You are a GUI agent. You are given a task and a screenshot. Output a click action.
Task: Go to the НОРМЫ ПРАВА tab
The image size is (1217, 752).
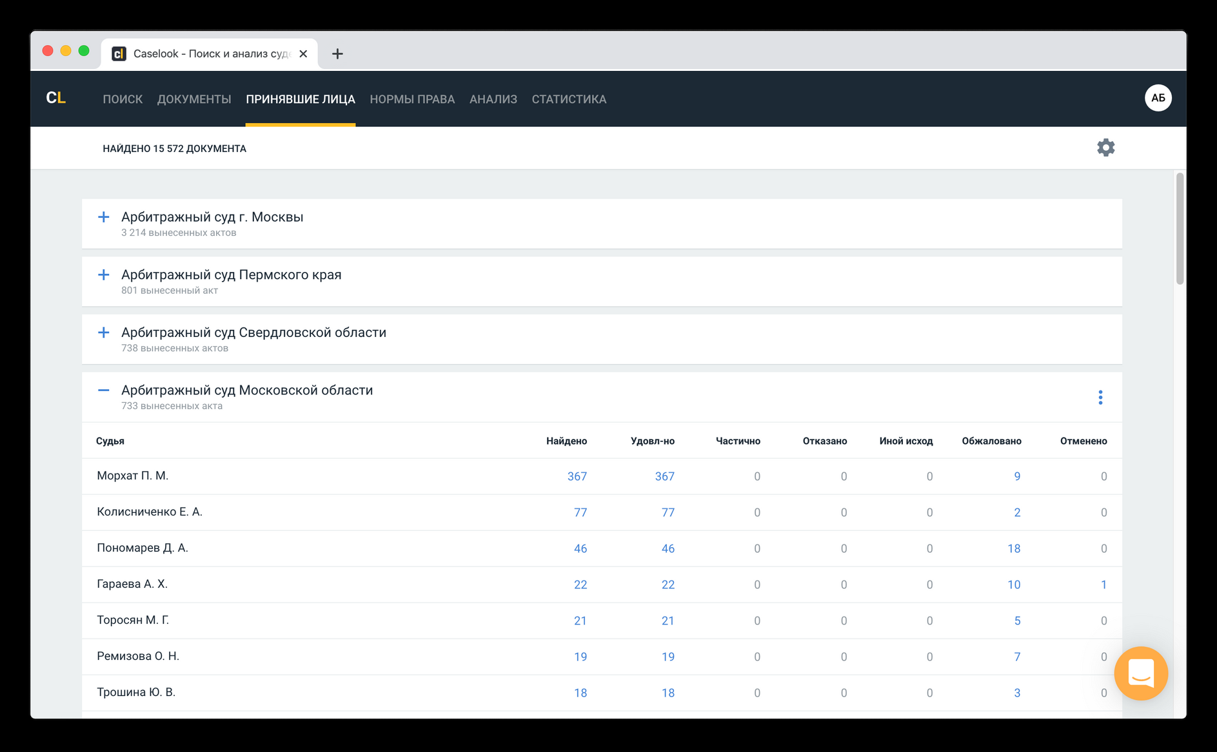[x=412, y=99]
